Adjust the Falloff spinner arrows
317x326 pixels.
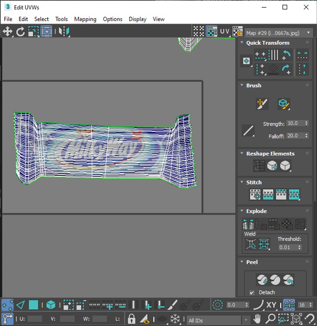306,136
